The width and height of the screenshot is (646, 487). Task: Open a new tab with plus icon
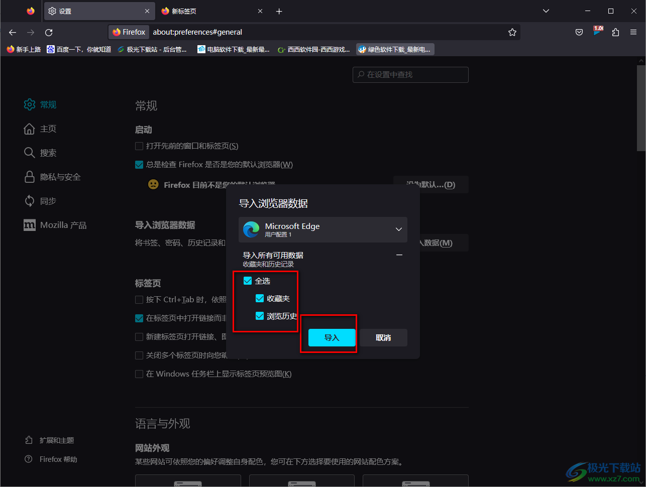tap(279, 11)
